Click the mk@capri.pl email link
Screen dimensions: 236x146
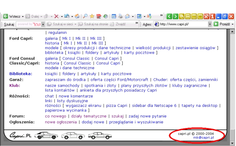203,137
